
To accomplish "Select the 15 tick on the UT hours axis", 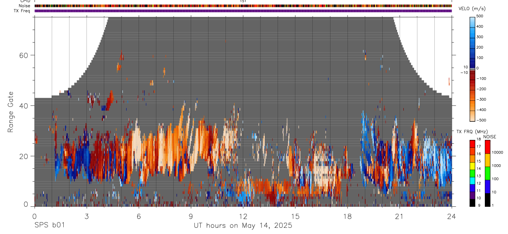I will point(295,216).
